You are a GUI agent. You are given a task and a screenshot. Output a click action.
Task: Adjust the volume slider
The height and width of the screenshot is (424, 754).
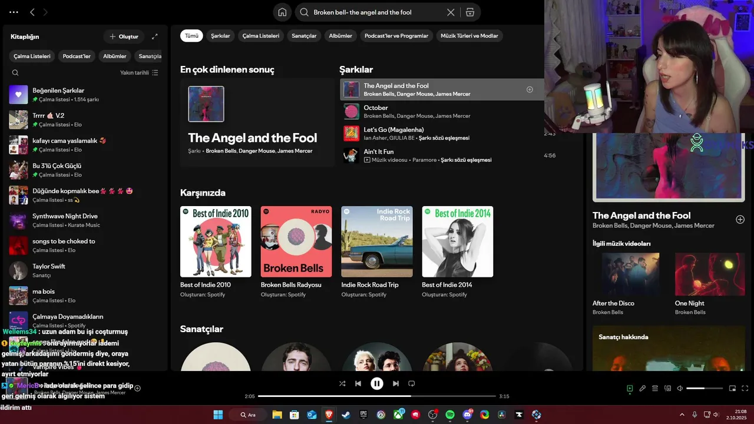705,388
